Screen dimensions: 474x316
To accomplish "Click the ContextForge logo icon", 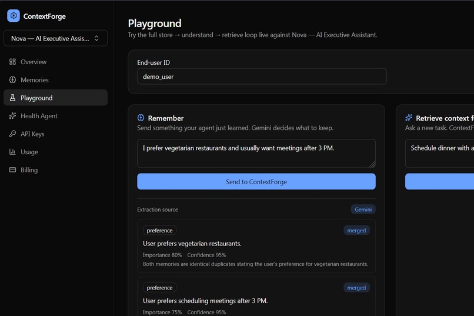I will [x=14, y=16].
